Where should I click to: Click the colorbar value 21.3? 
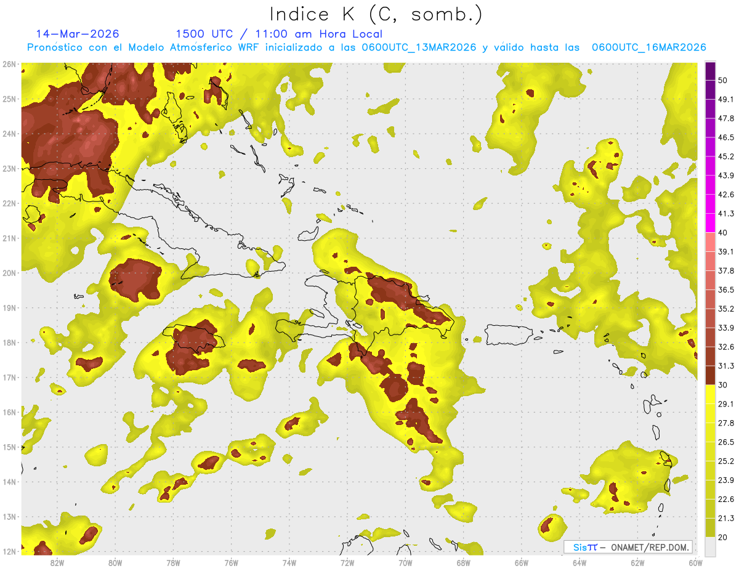[x=726, y=517]
